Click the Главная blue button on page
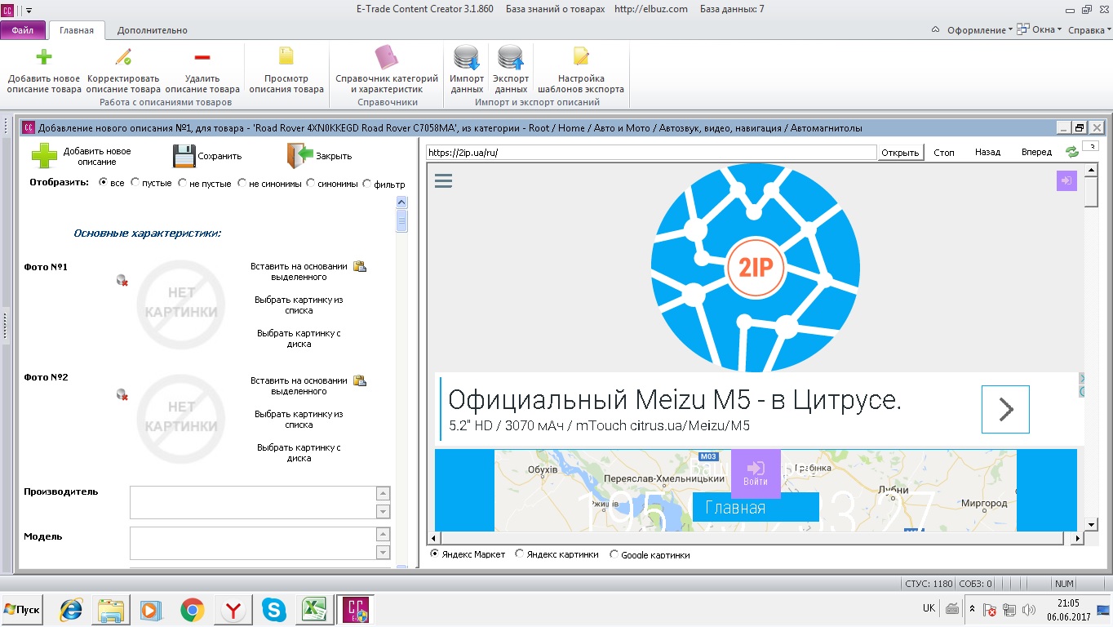 756,507
